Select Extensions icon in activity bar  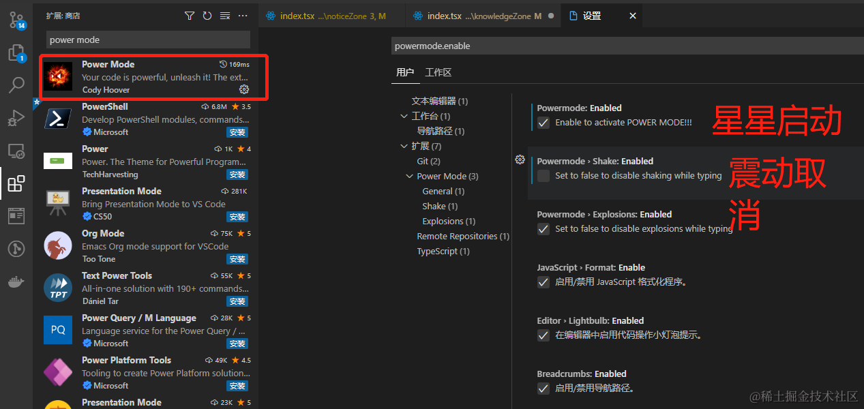tap(16, 183)
